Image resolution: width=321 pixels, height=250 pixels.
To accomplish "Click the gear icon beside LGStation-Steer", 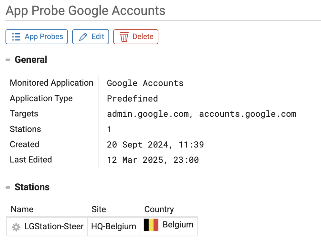I will pos(16,227).
